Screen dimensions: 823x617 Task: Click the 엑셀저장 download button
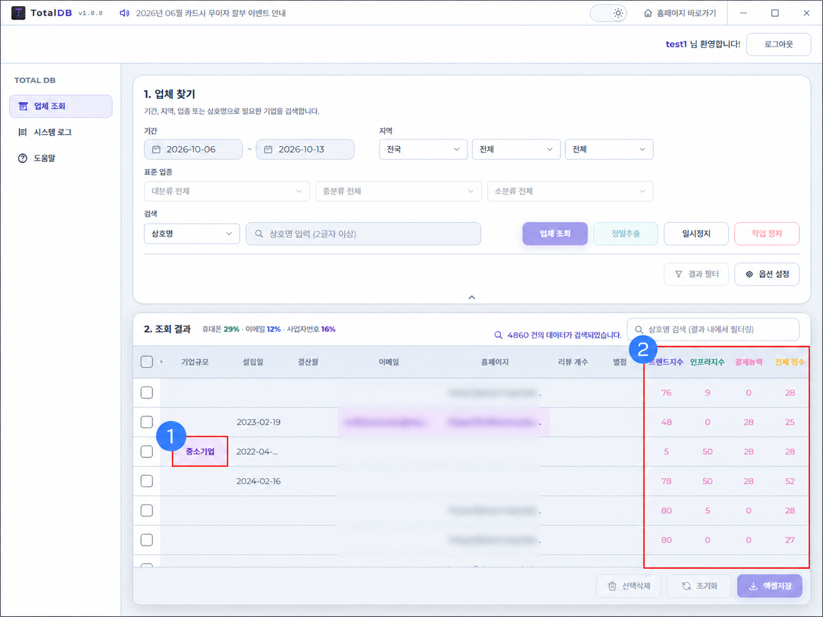point(770,586)
